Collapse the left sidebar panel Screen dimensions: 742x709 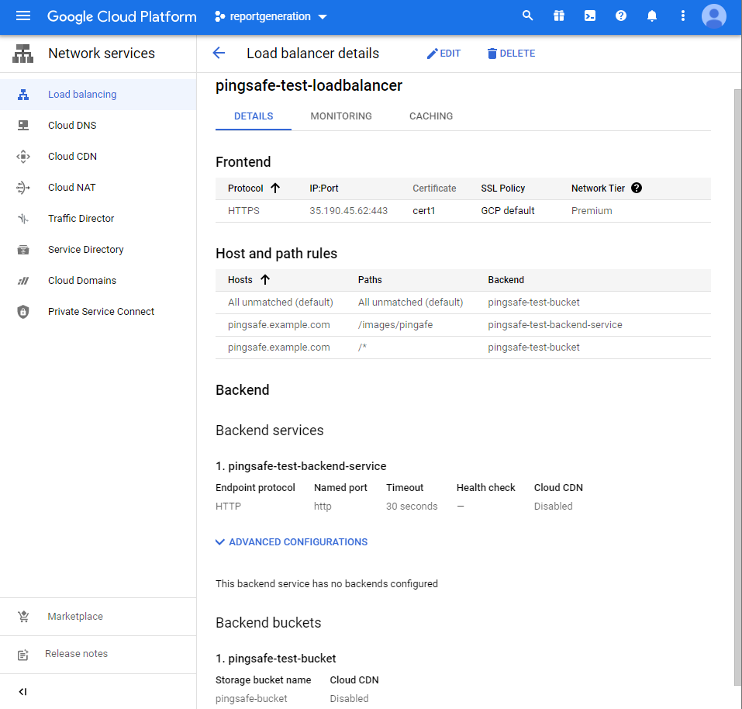pos(22,692)
